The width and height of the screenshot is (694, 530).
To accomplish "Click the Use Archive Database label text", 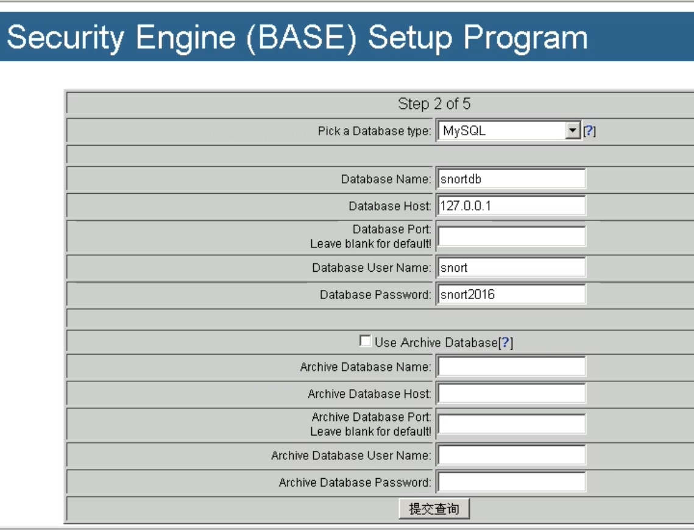I will click(x=436, y=343).
